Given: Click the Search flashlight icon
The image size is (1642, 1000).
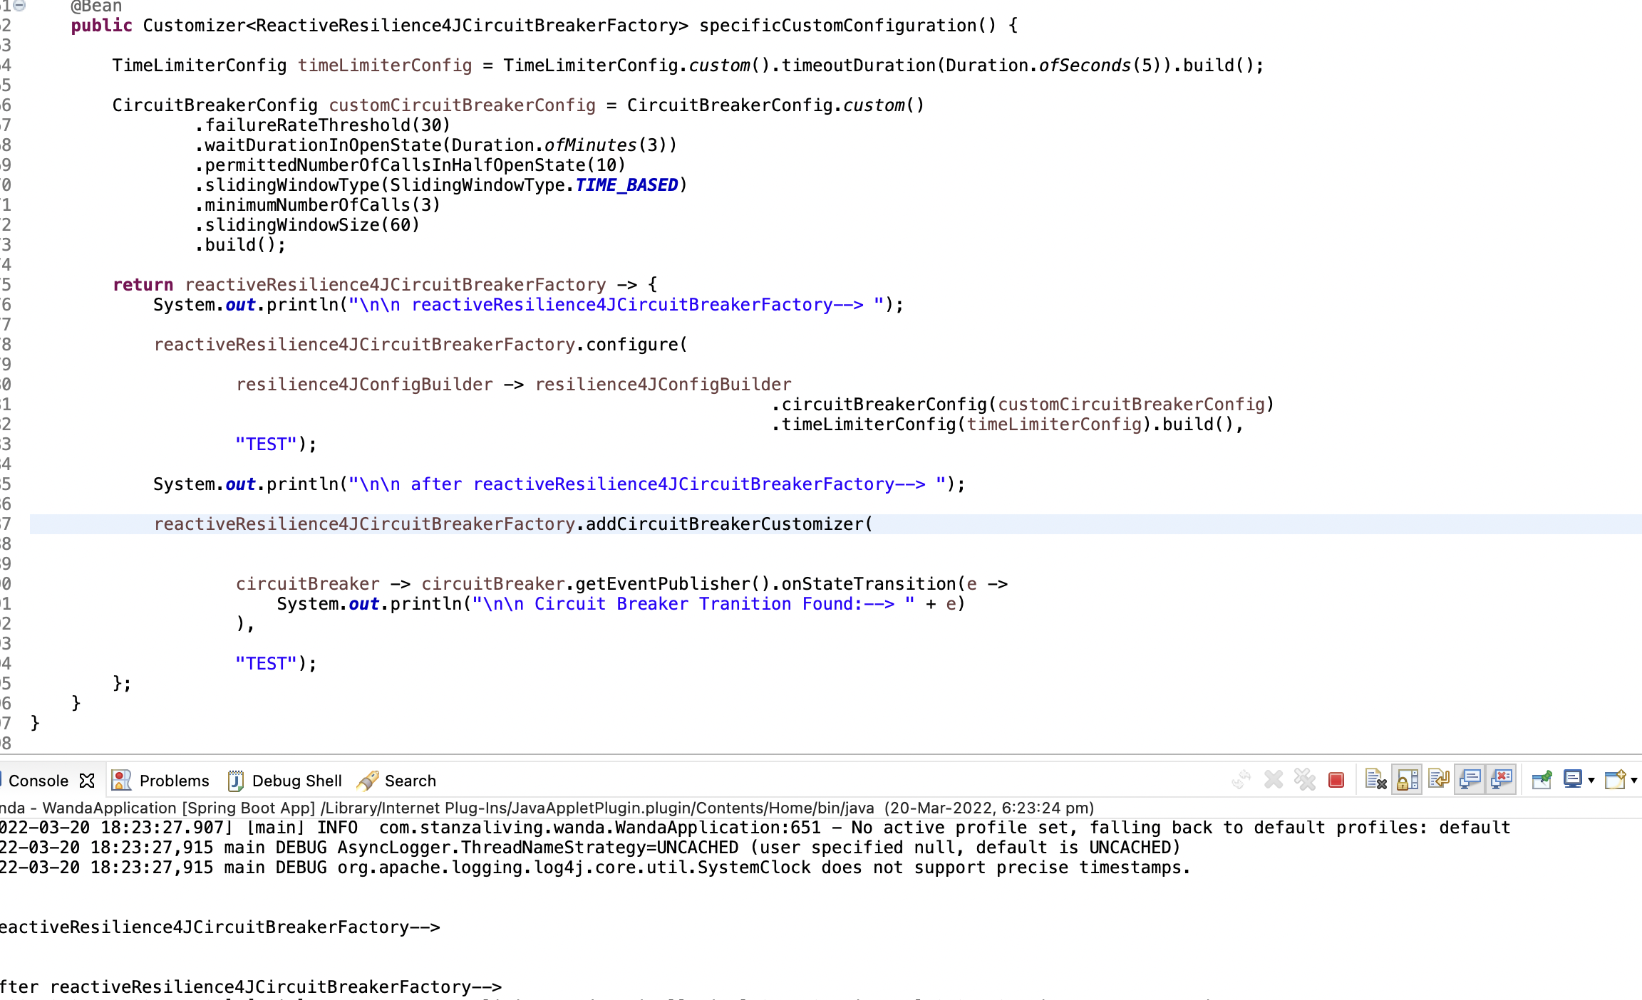Looking at the screenshot, I should point(368,781).
